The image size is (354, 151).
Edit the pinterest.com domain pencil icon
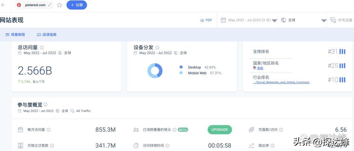[x=50, y=5]
